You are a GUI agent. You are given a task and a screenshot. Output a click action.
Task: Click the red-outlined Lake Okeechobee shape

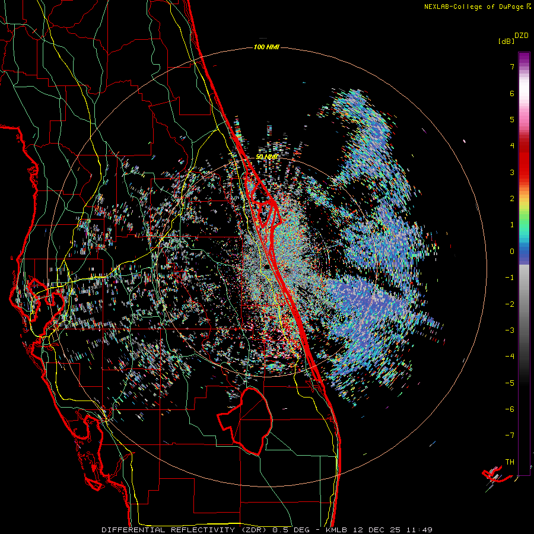[245, 422]
